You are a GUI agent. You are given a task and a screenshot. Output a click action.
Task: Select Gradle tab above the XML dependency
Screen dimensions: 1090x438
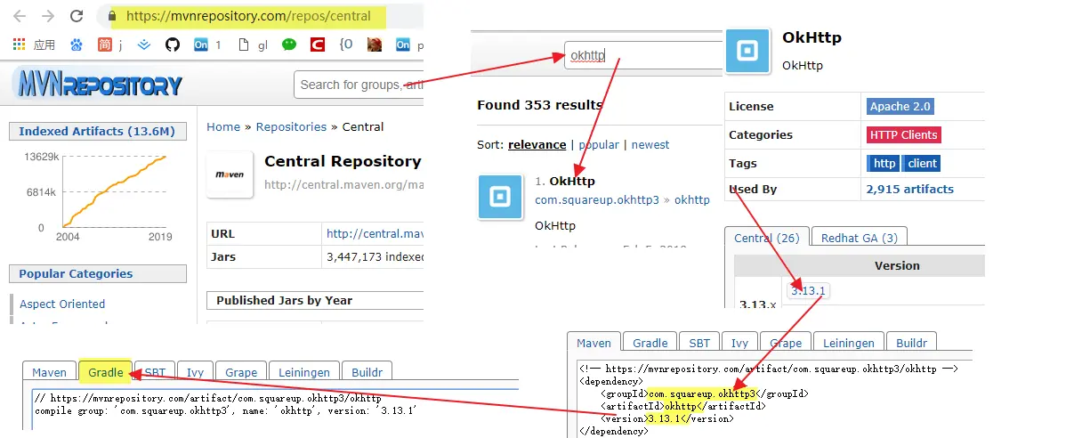tap(650, 343)
